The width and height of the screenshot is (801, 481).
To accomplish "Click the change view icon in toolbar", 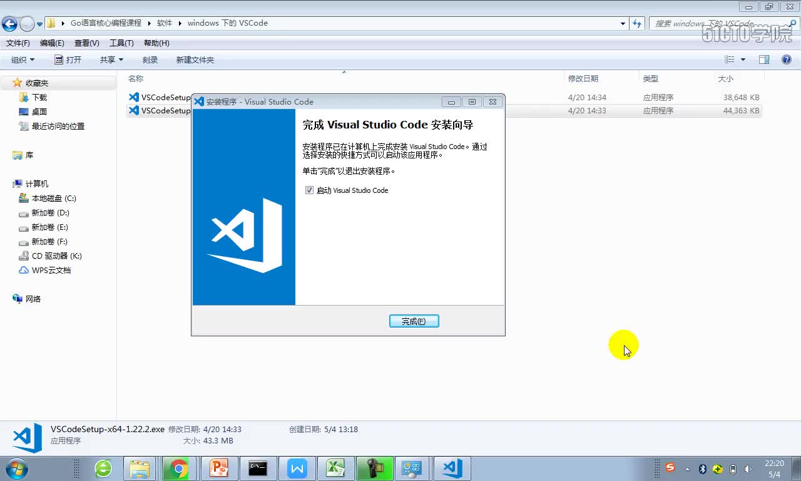I will click(730, 59).
